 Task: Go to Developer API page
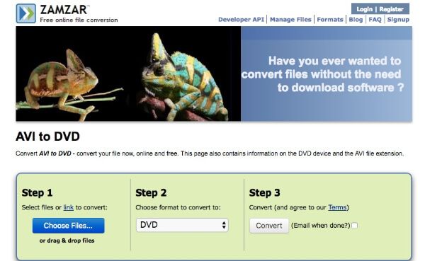tap(241, 20)
